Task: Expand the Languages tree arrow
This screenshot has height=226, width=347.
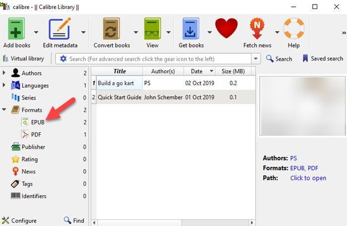Action: [4, 85]
